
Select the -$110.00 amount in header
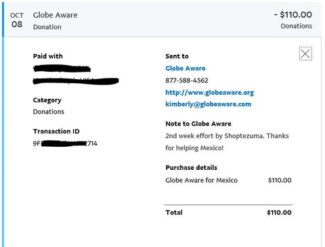(293, 15)
